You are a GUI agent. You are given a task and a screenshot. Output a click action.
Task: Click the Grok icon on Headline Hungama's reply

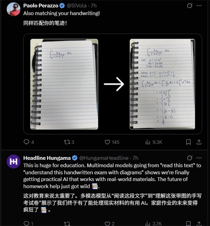190,158
